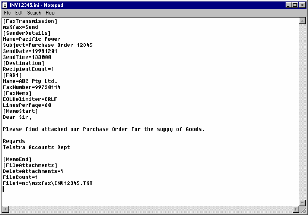
Task: Click the Name=ABC Pty Ltd. line
Action: (30, 81)
